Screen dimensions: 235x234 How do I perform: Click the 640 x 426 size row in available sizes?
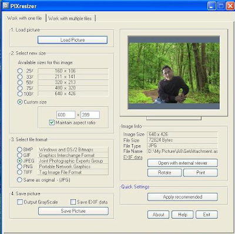click(73, 93)
